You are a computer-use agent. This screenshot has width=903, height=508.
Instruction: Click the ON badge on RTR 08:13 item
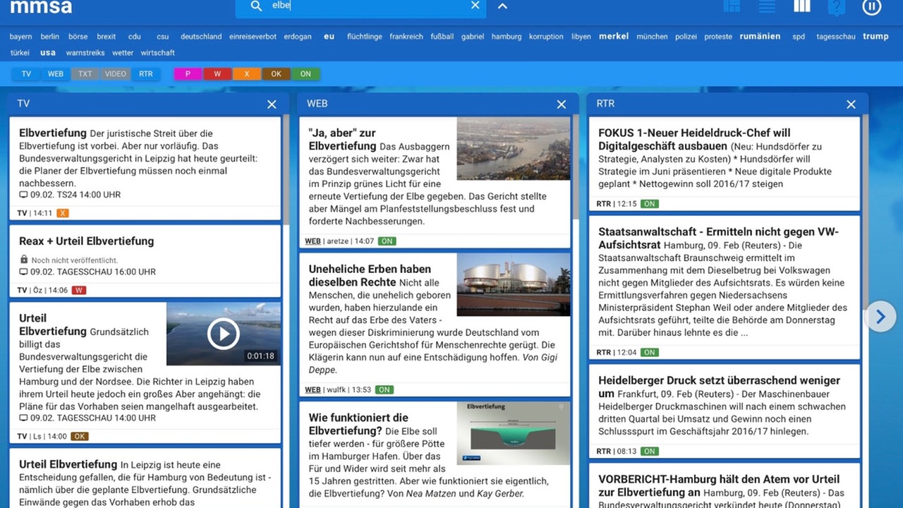[x=649, y=451]
